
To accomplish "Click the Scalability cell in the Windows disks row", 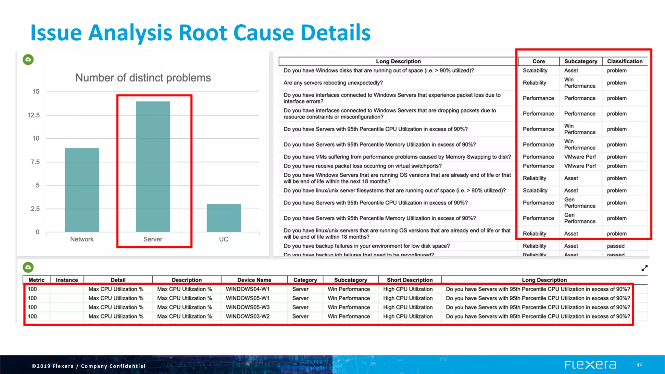I will pyautogui.click(x=535, y=70).
